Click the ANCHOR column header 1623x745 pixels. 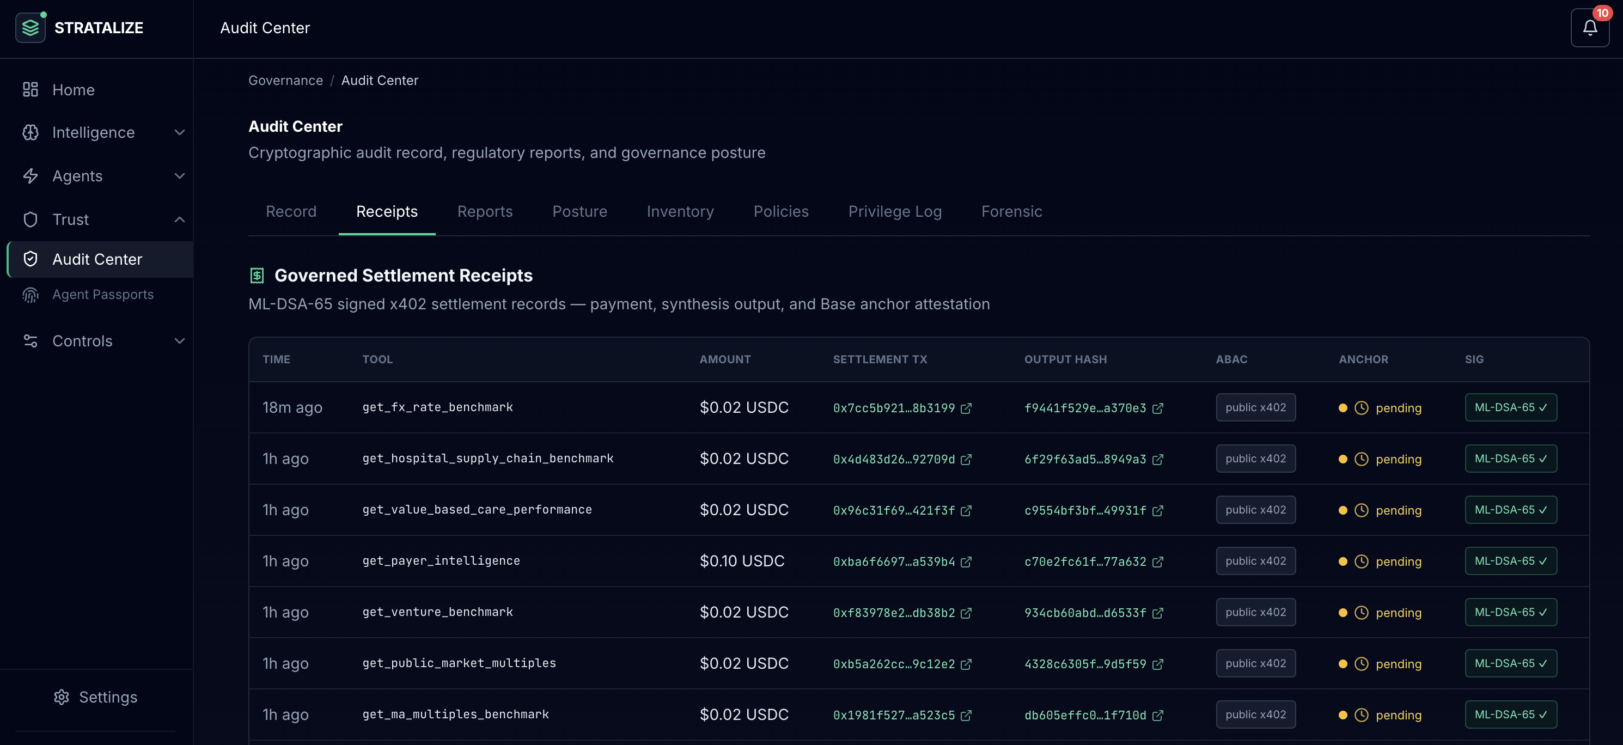coord(1363,359)
